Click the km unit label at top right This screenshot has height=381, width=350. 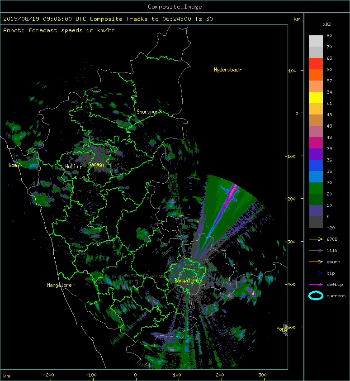click(297, 19)
